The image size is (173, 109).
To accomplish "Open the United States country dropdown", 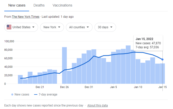I will (21, 27).
